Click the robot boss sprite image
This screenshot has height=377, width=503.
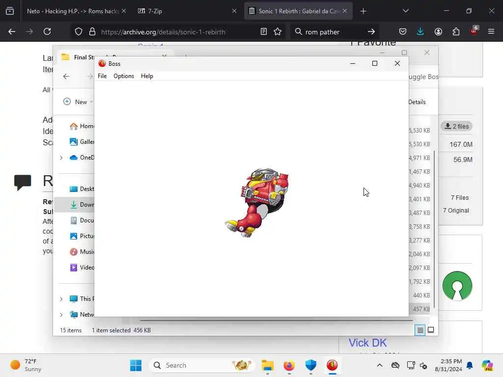[256, 203]
